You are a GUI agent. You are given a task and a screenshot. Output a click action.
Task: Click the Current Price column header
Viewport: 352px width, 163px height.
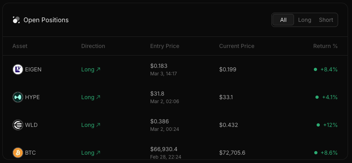[x=237, y=46]
